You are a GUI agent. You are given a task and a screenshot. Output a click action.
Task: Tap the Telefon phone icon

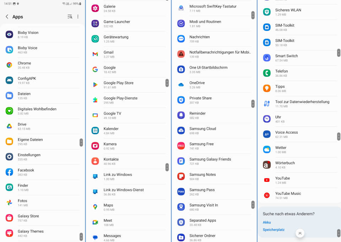(x=267, y=73)
